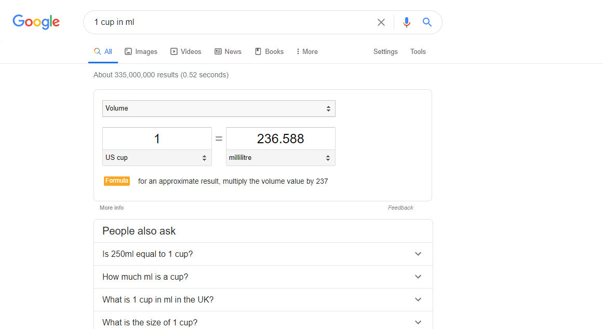Switch to the Videos tab
The height and width of the screenshot is (329, 603).
(186, 51)
